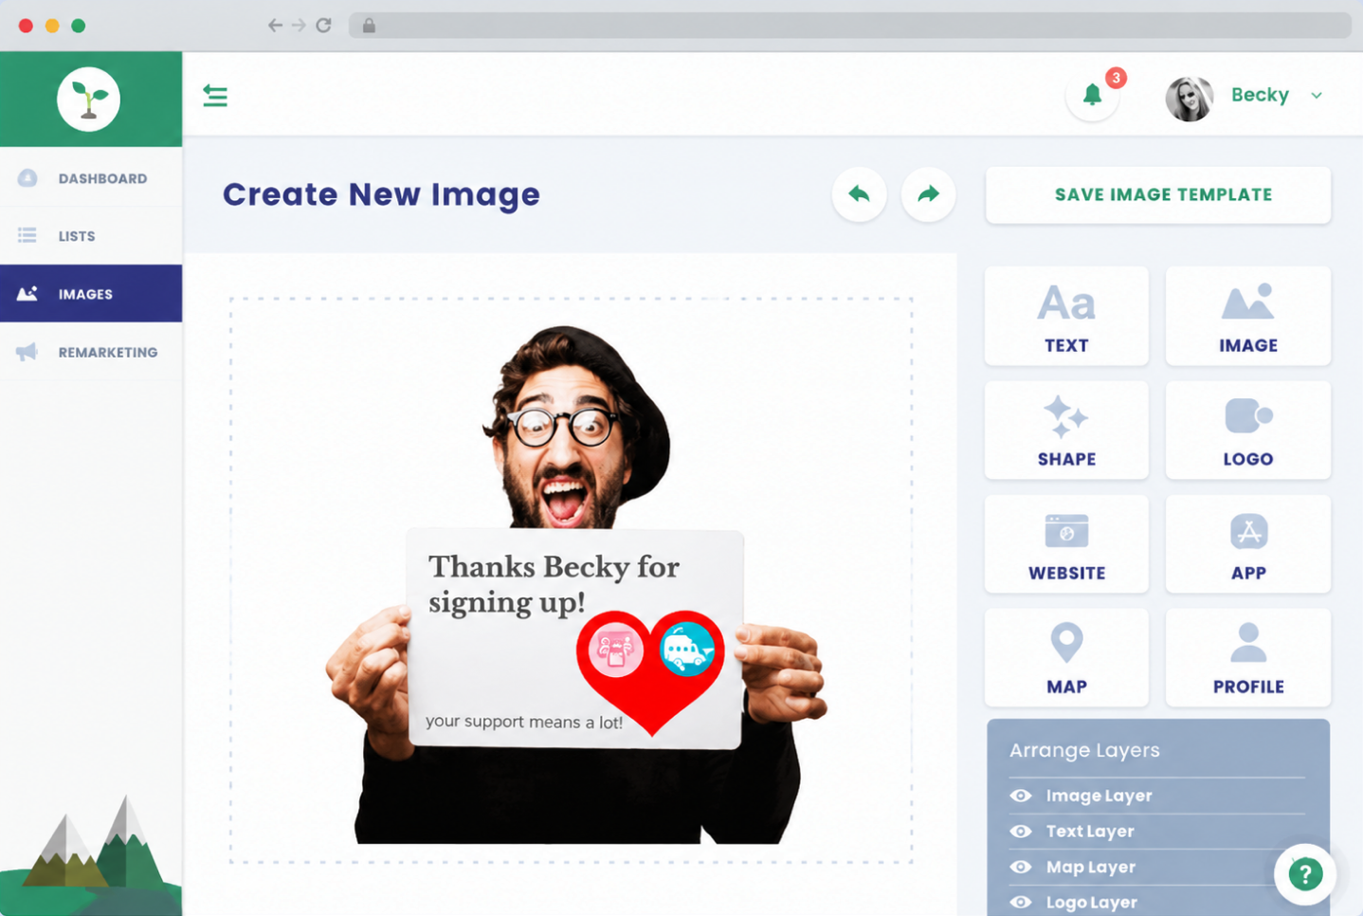
Task: Select the teal van icon in the heart
Action: [x=687, y=650]
